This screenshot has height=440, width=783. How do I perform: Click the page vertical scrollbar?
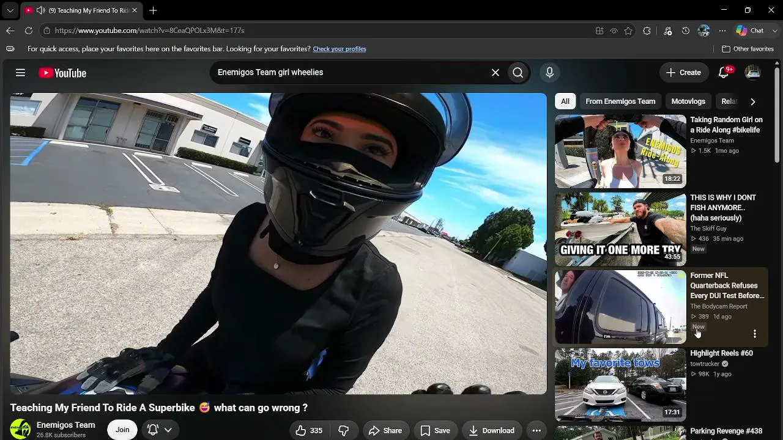pyautogui.click(x=778, y=116)
